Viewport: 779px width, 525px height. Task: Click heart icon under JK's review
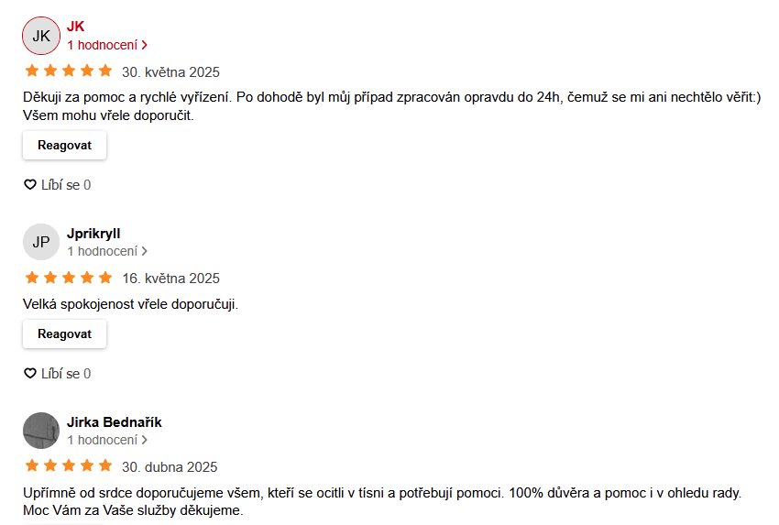coord(30,185)
